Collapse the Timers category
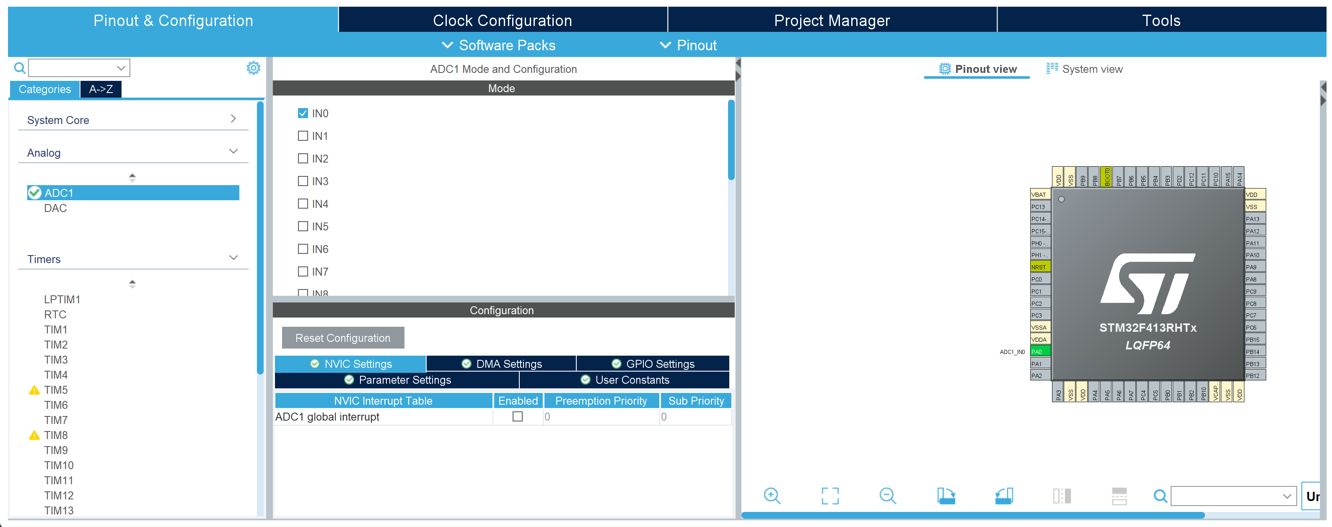 point(233,258)
